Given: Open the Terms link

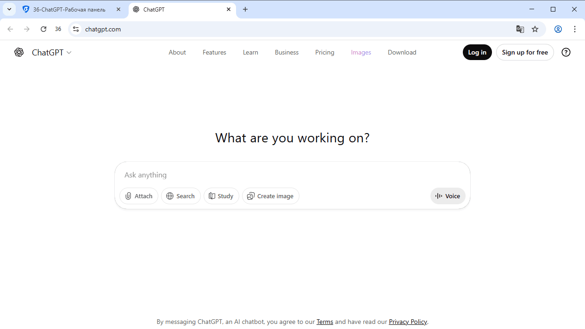Looking at the screenshot, I should click(325, 322).
